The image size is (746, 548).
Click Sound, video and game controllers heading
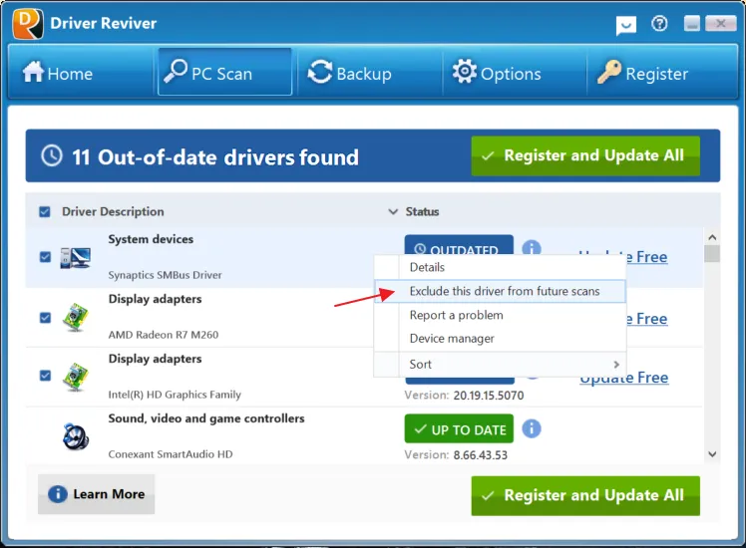point(206,418)
